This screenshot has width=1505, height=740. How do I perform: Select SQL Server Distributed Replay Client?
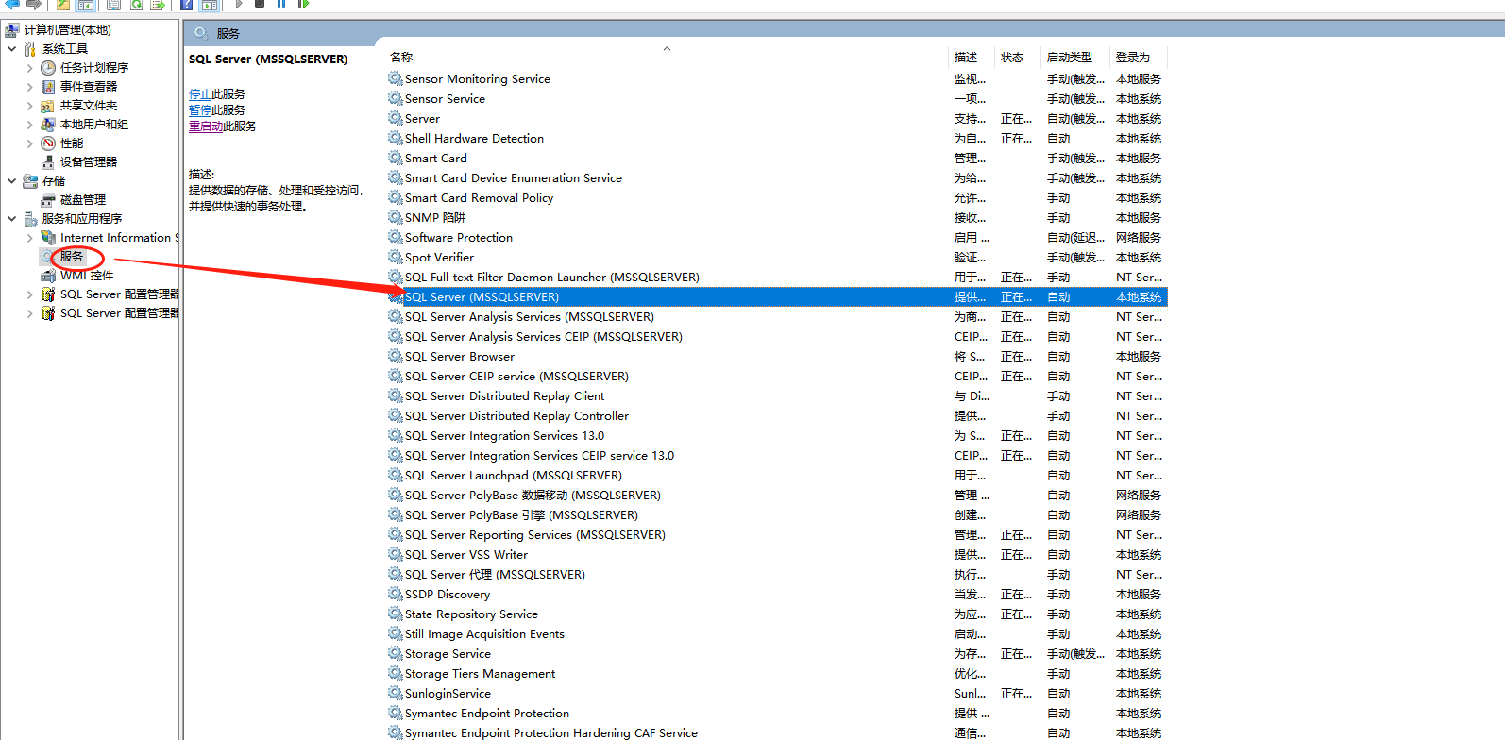point(777,395)
